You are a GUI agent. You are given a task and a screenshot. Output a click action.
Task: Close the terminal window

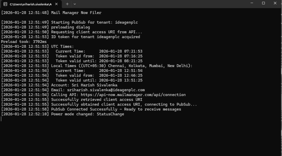point(275,3)
